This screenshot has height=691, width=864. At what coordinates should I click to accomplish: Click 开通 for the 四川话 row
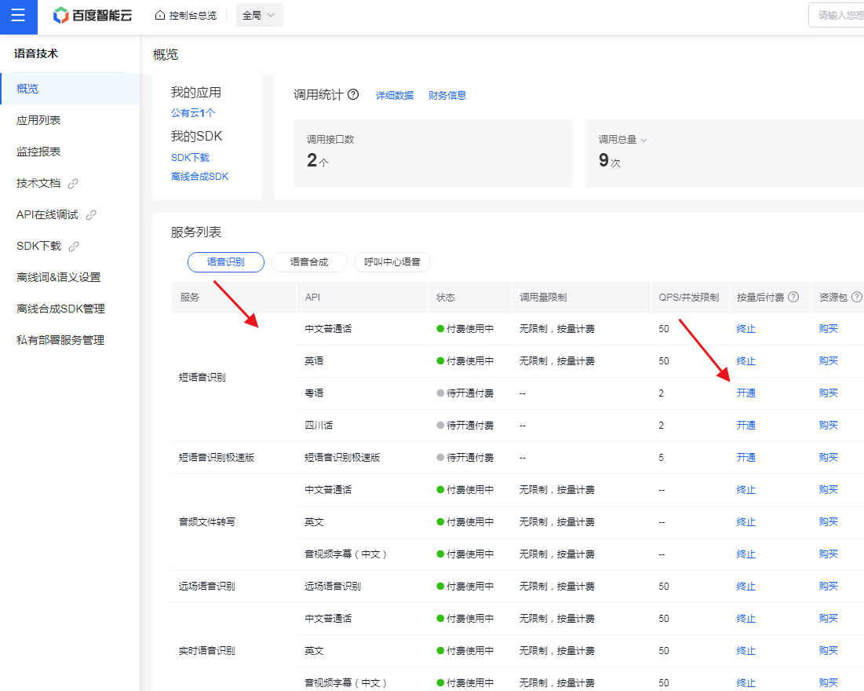pyautogui.click(x=746, y=425)
